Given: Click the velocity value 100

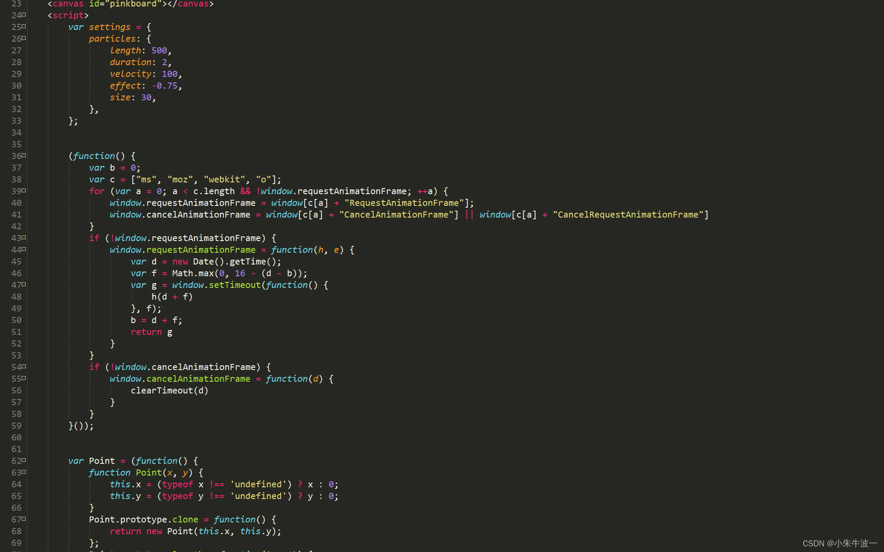Looking at the screenshot, I should (169, 74).
